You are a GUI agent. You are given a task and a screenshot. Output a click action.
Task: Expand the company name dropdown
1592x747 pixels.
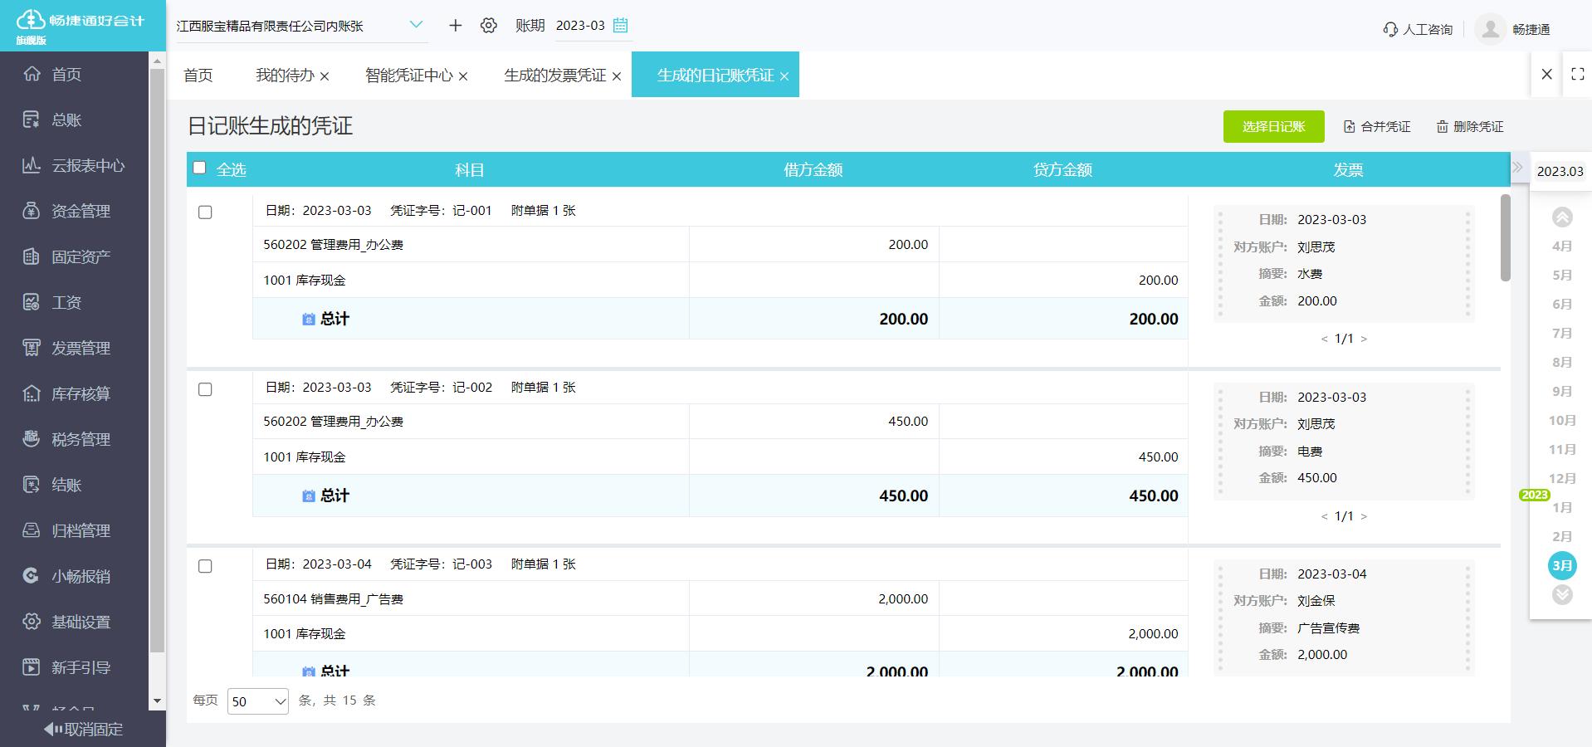pyautogui.click(x=416, y=25)
